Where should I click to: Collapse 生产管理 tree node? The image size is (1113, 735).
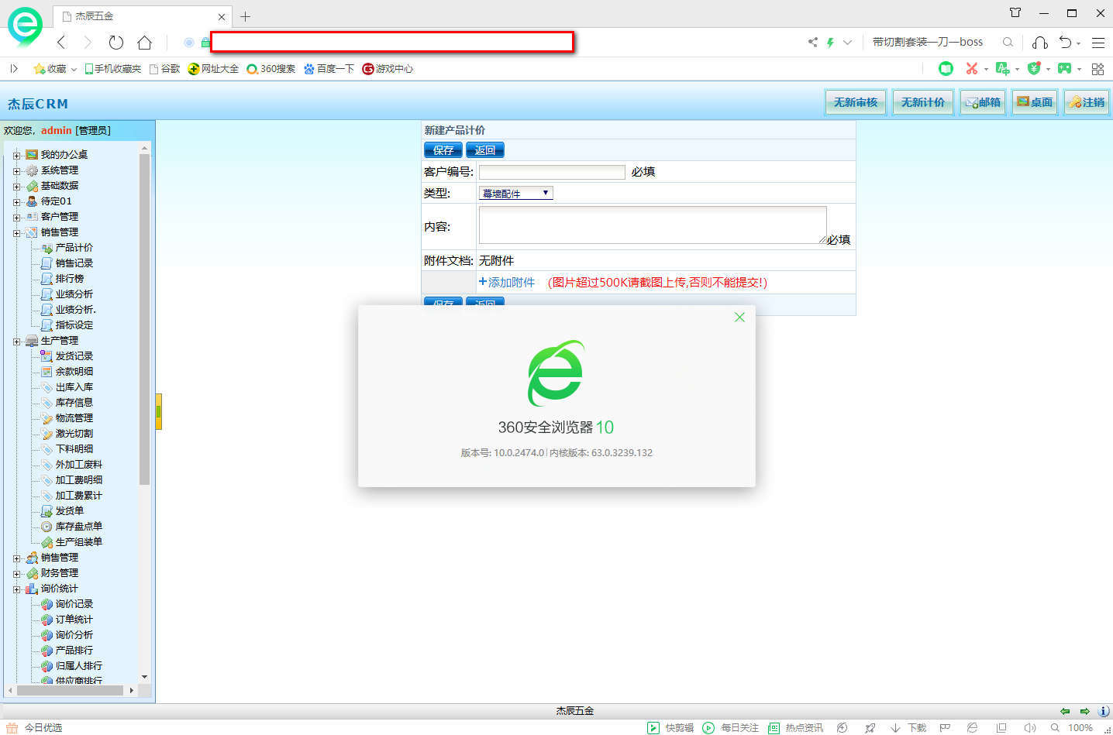pos(16,341)
